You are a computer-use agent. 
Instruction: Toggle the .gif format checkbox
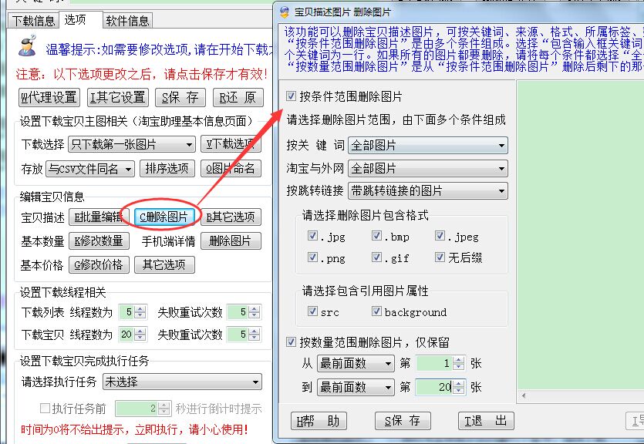pyautogui.click(x=377, y=257)
